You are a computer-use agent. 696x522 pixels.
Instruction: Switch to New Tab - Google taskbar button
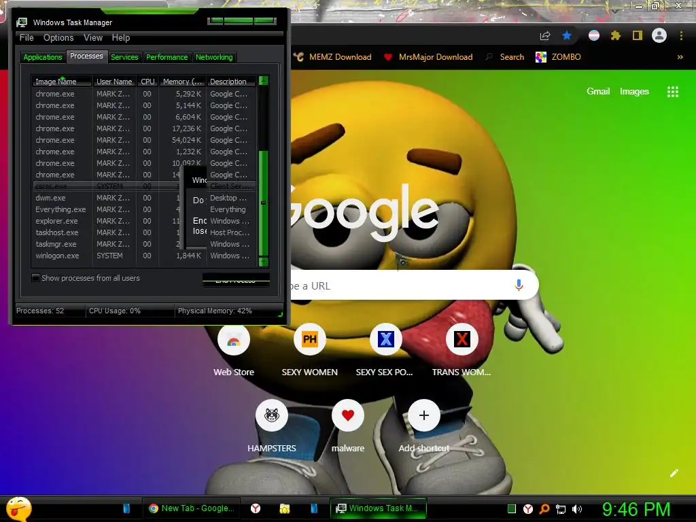[x=191, y=508]
